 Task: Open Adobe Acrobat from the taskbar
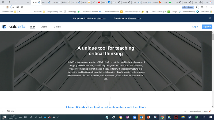point(176,117)
